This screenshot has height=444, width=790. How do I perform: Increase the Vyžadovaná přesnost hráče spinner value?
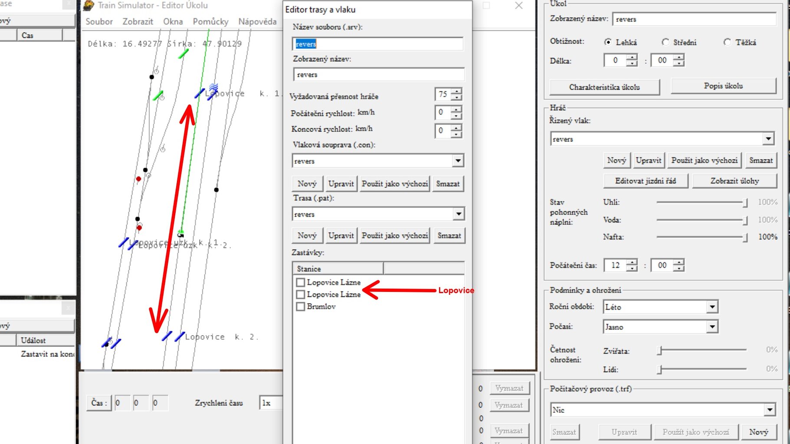coord(456,91)
